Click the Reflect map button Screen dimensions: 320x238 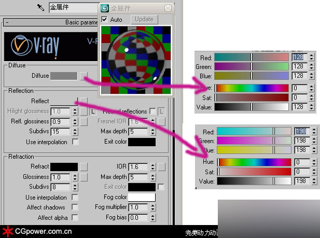(x=84, y=101)
